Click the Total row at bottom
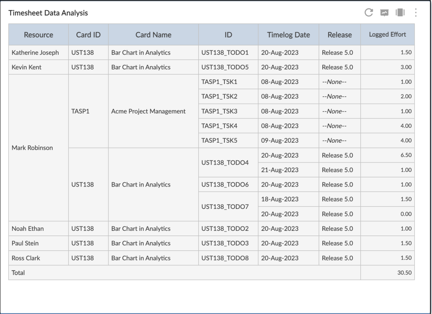Image resolution: width=432 pixels, height=314 pixels. pos(19,273)
